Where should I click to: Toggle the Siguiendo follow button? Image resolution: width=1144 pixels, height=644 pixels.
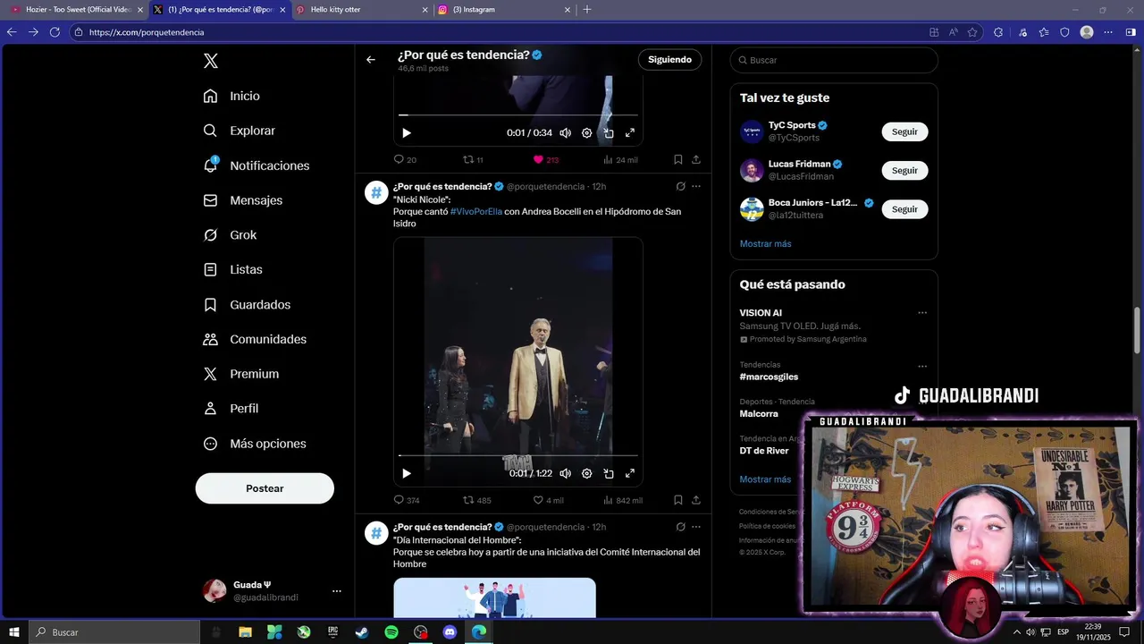669,60
